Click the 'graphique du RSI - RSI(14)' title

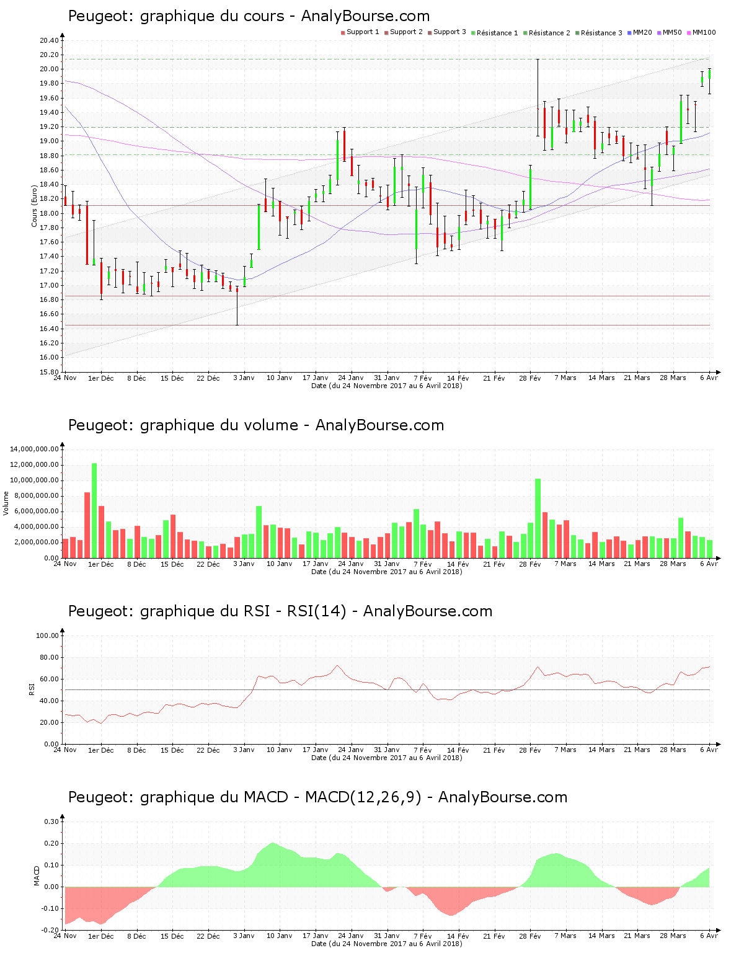pos(280,611)
